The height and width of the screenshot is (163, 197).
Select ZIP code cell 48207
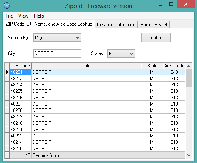point(20,104)
